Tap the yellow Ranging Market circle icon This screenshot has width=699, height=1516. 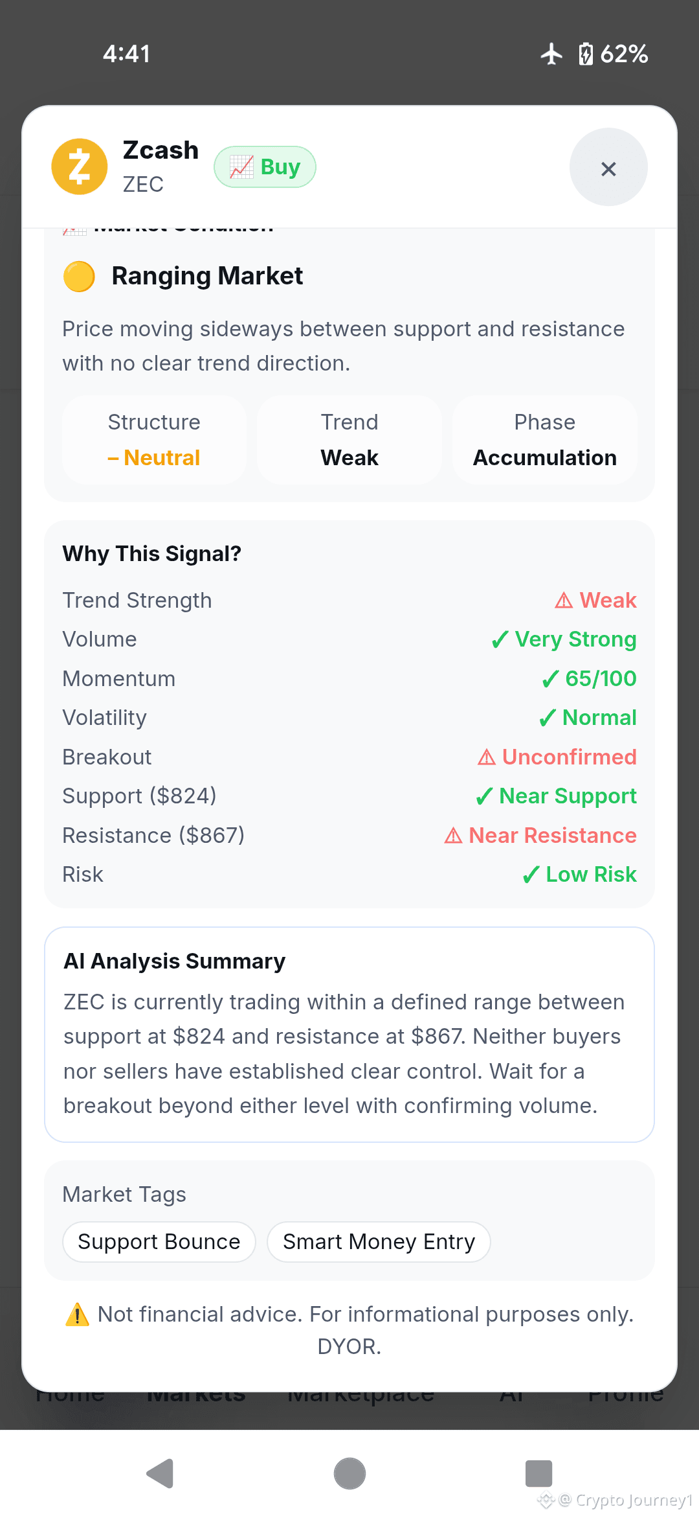[79, 277]
